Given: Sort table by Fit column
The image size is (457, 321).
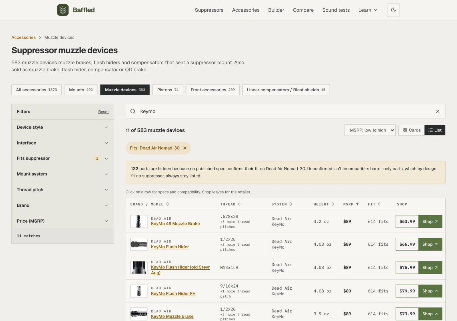Looking at the screenshot, I should pyautogui.click(x=374, y=204).
